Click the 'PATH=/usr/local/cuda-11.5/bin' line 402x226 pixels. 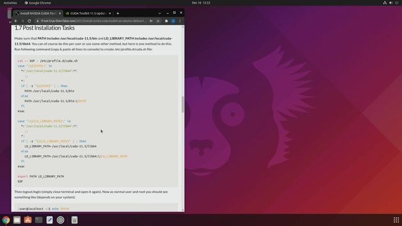click(x=49, y=91)
